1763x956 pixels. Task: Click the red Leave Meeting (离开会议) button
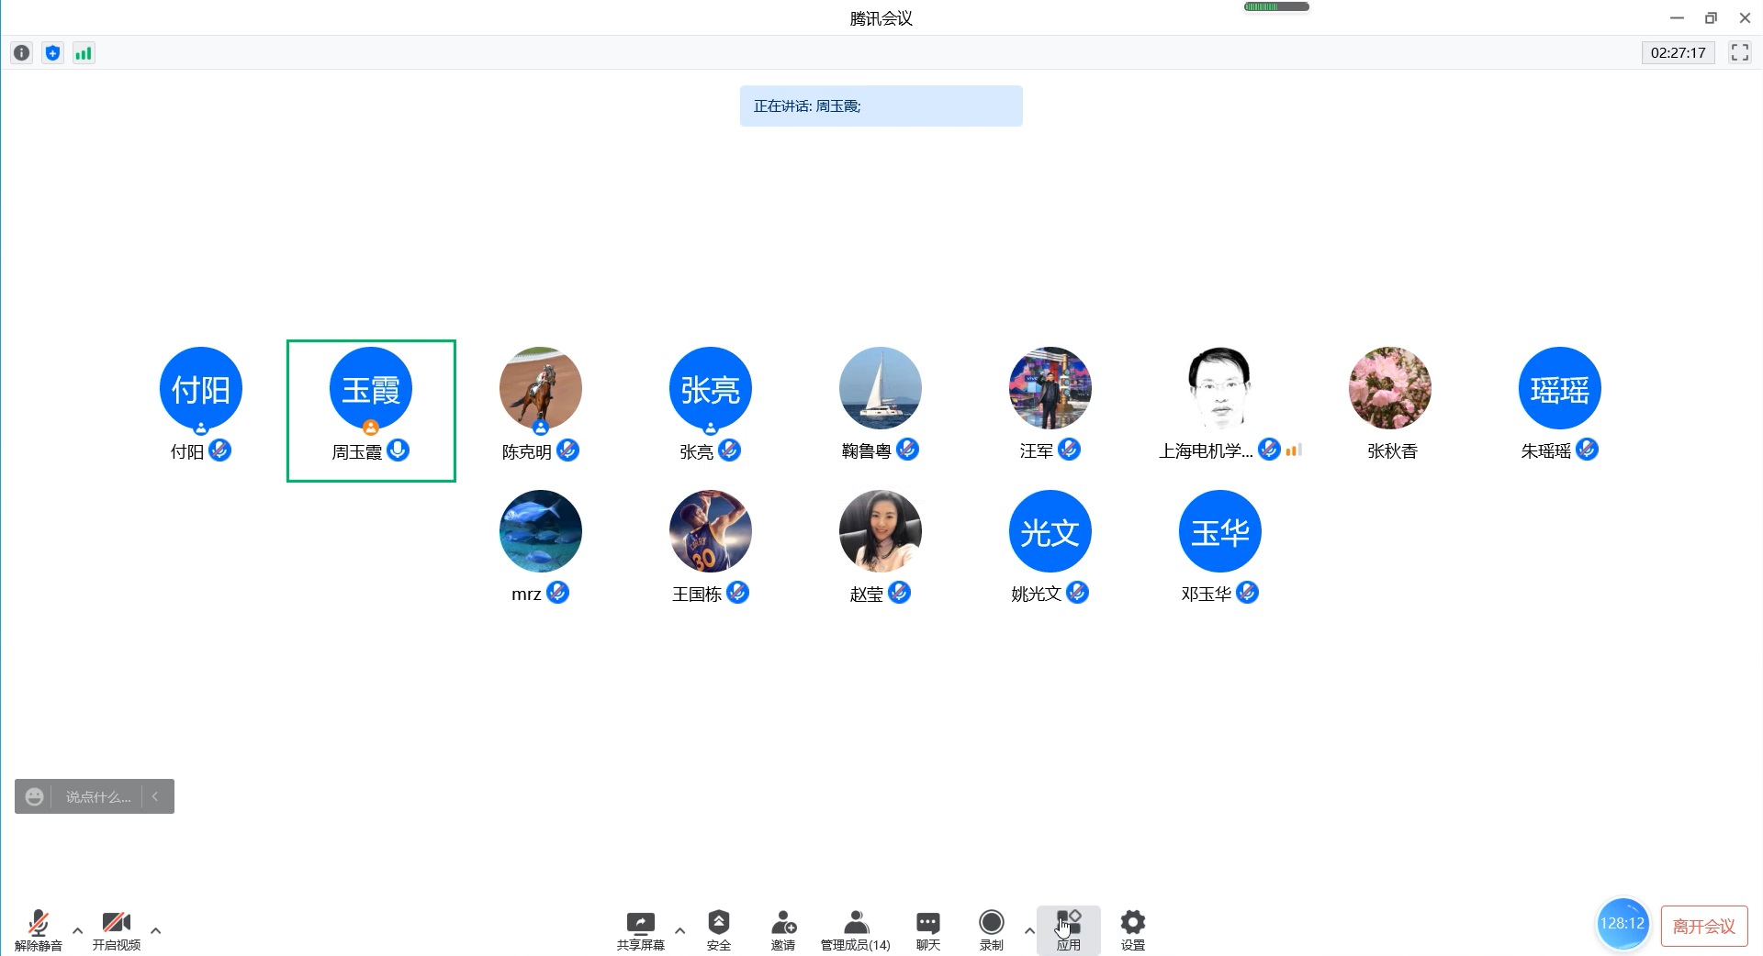(1703, 926)
